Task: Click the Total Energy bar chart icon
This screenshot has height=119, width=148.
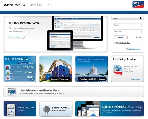Action: pyautogui.click(x=7, y=72)
